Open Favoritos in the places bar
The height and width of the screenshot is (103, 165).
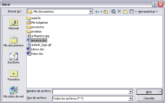pos(13,75)
